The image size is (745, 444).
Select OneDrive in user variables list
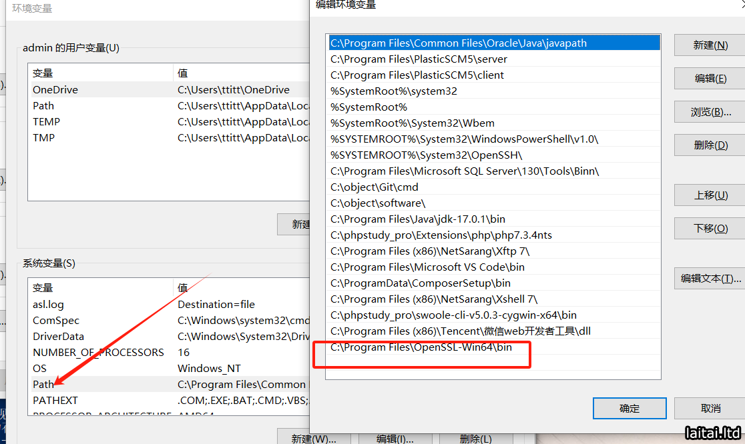tap(55, 90)
